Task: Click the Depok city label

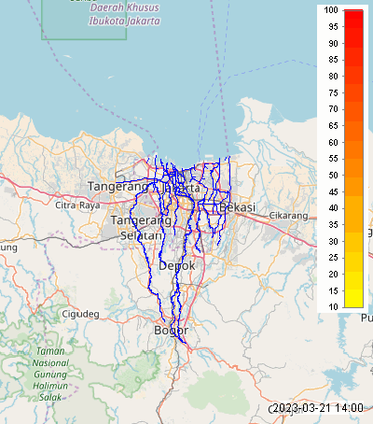Action: (177, 266)
